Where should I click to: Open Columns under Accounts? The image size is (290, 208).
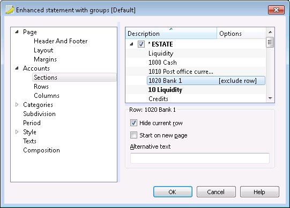click(47, 95)
